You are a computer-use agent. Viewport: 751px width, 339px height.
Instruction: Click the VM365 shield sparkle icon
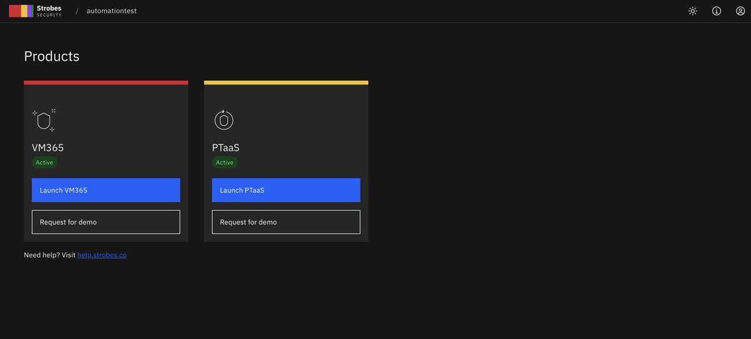[44, 120]
